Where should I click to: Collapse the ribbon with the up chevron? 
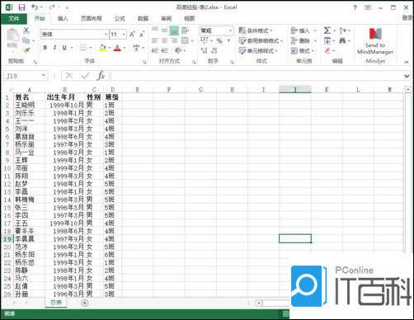407,63
